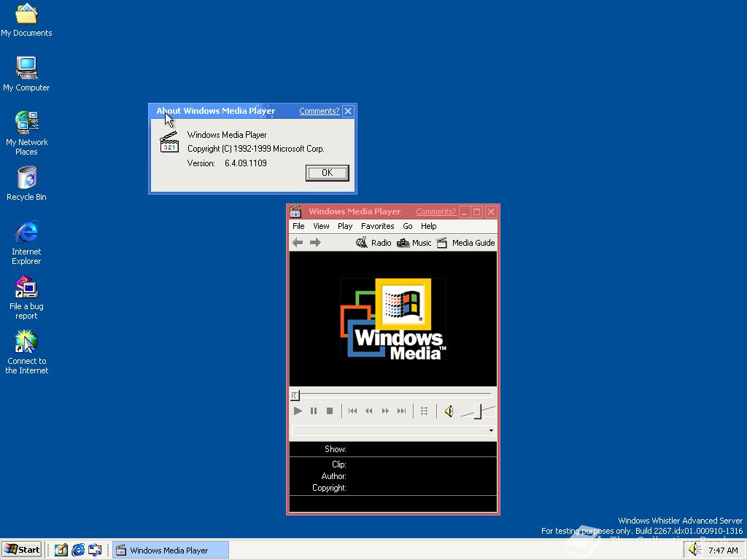The image size is (747, 560).
Task: Select the File a bug report shortcut
Action: click(x=27, y=298)
